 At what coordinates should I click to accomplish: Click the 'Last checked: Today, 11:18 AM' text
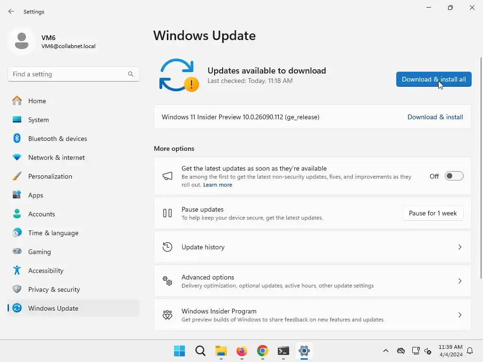click(250, 81)
